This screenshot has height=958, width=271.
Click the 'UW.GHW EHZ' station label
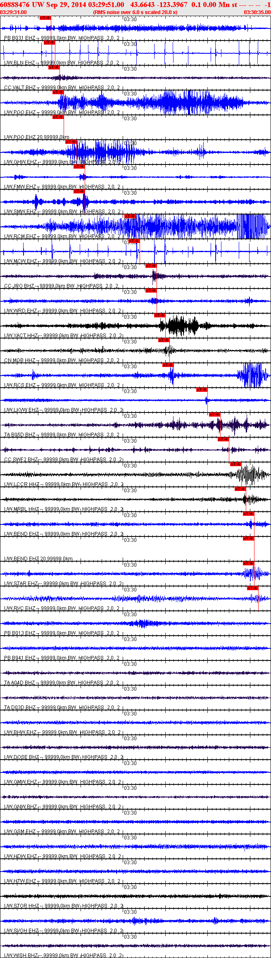[x=21, y=162]
